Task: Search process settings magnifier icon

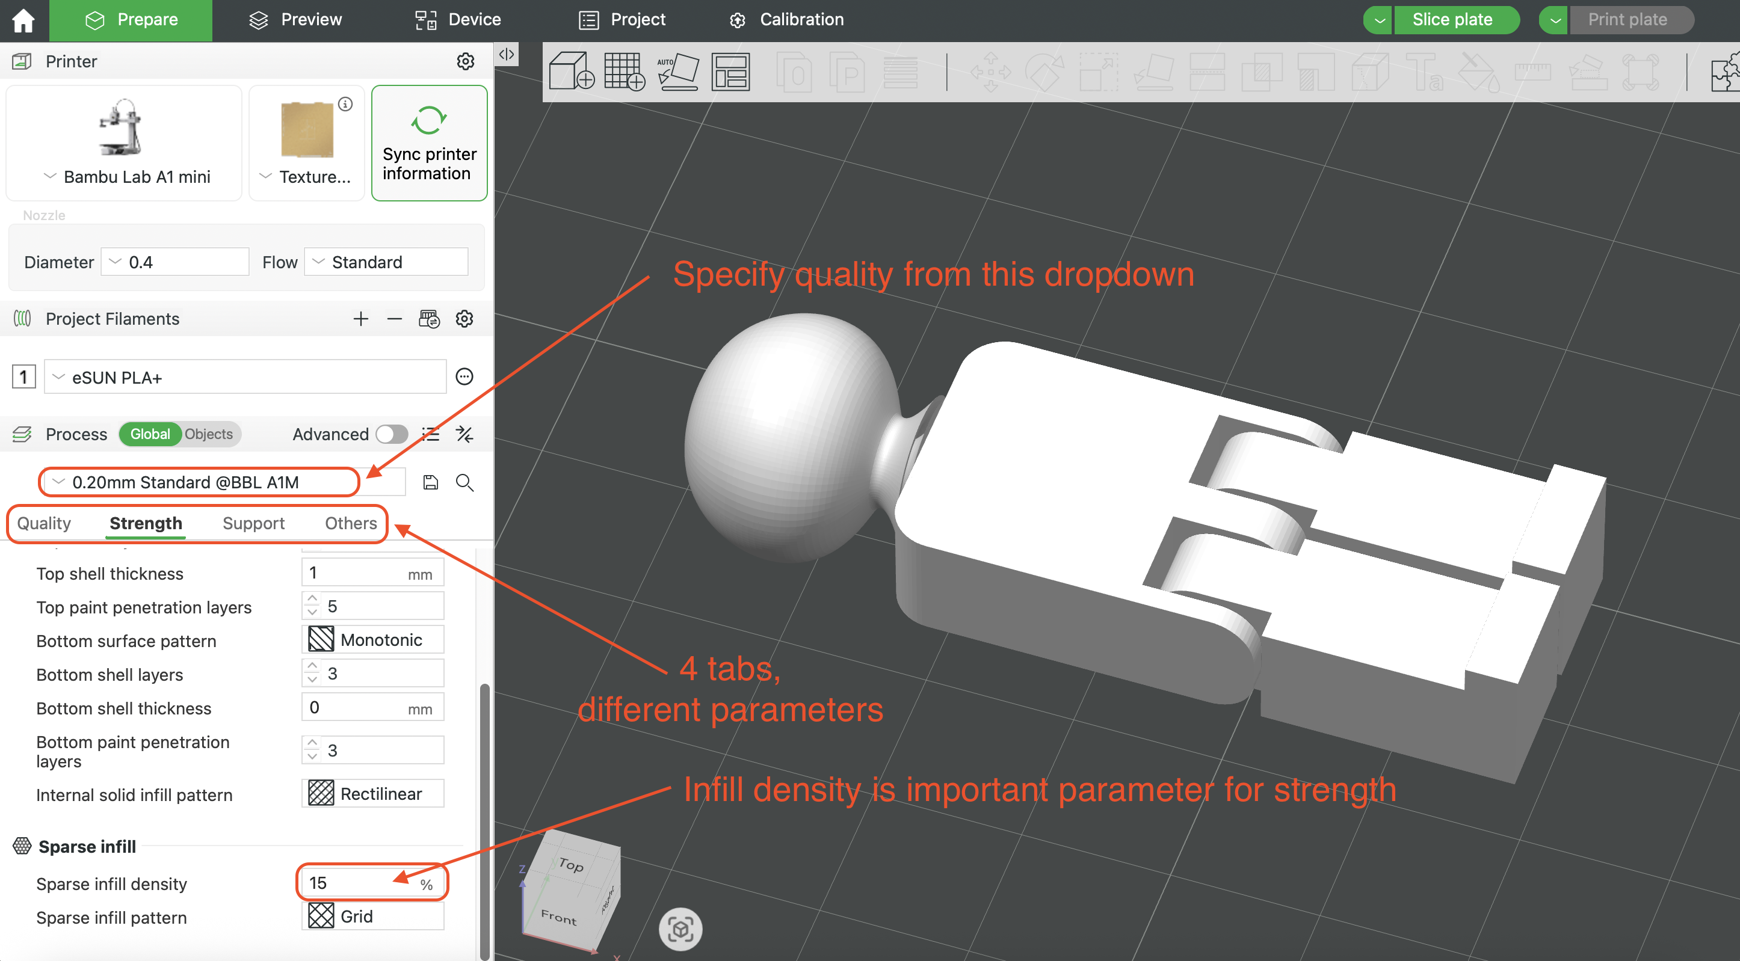Action: click(464, 482)
